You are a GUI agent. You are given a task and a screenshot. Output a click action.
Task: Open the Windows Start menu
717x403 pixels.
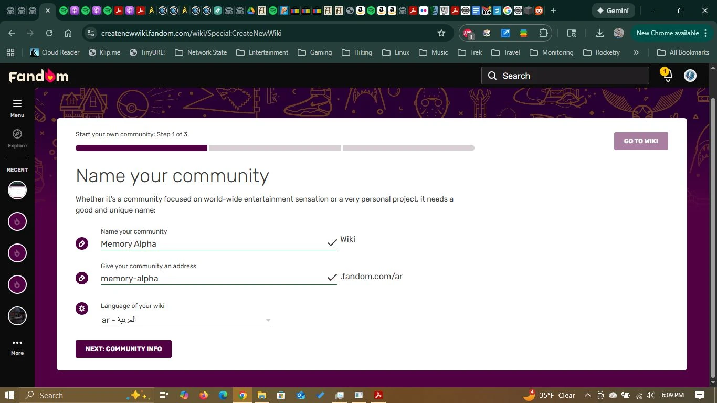point(9,395)
